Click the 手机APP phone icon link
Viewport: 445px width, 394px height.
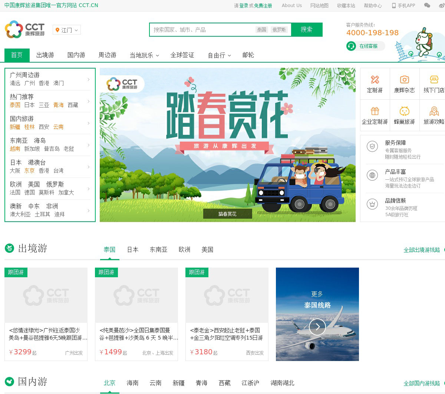coord(403,6)
